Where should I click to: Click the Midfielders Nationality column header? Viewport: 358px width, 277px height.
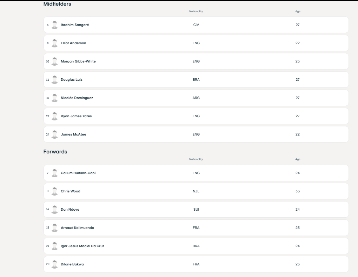pyautogui.click(x=196, y=12)
